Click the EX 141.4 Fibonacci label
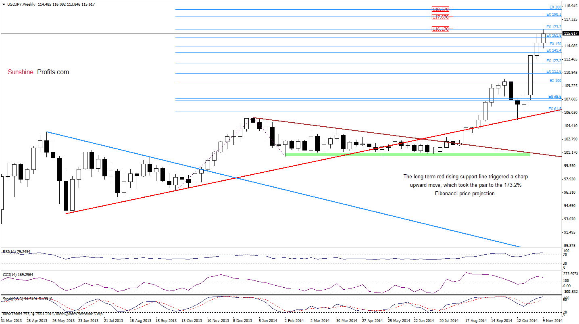This screenshot has height=324, width=579. pyautogui.click(x=554, y=50)
